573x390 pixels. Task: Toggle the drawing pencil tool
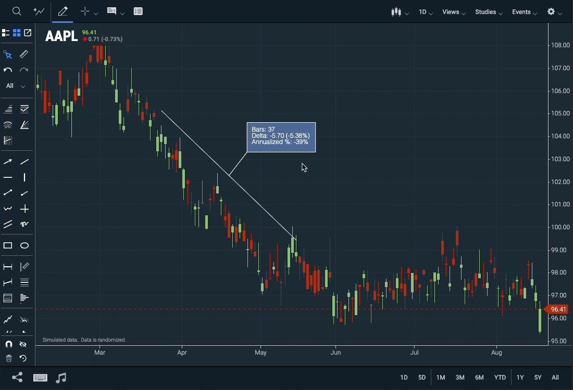point(63,11)
